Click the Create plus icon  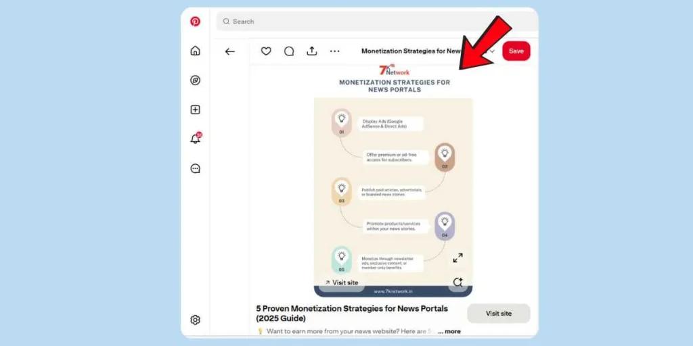pos(195,110)
